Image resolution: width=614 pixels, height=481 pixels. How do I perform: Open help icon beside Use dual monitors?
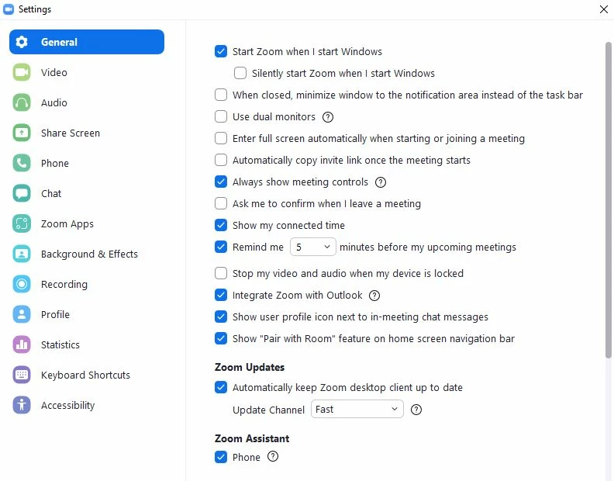[328, 117]
